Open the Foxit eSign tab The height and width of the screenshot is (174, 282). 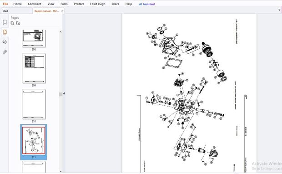[98, 4]
